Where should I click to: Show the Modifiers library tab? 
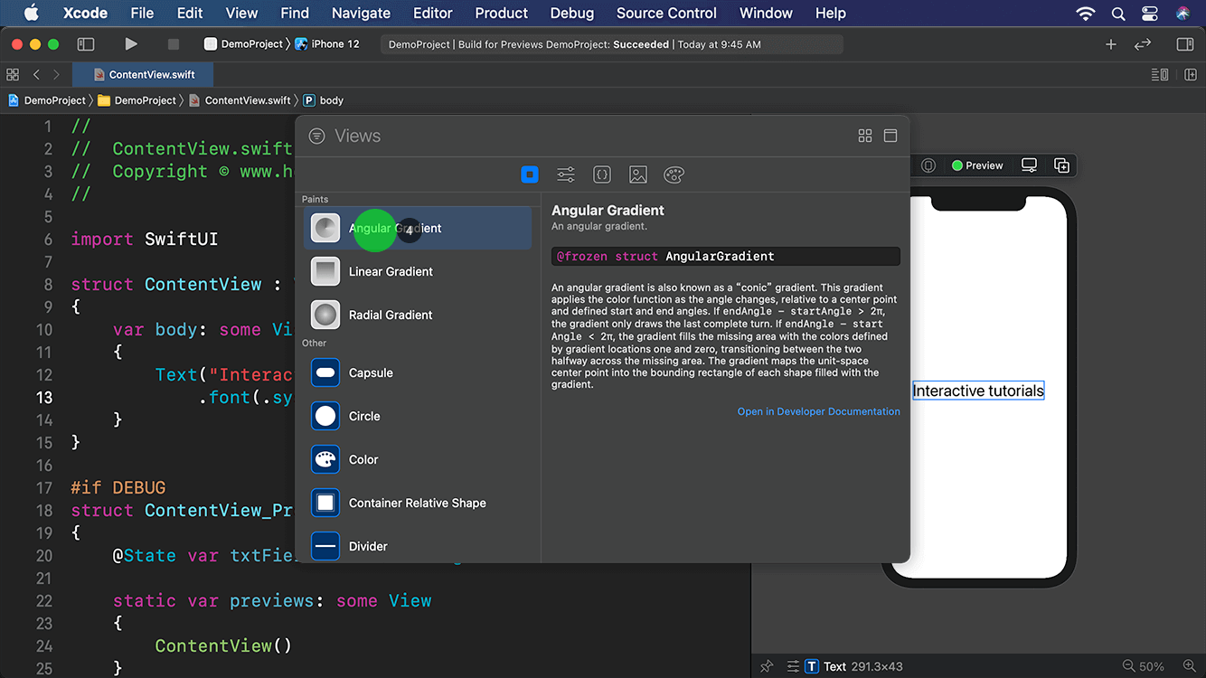click(566, 174)
